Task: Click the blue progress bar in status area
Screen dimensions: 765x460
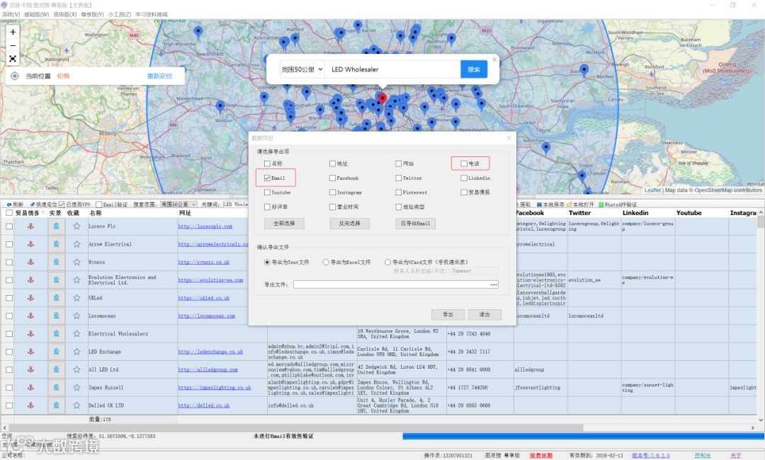Action: [583, 436]
